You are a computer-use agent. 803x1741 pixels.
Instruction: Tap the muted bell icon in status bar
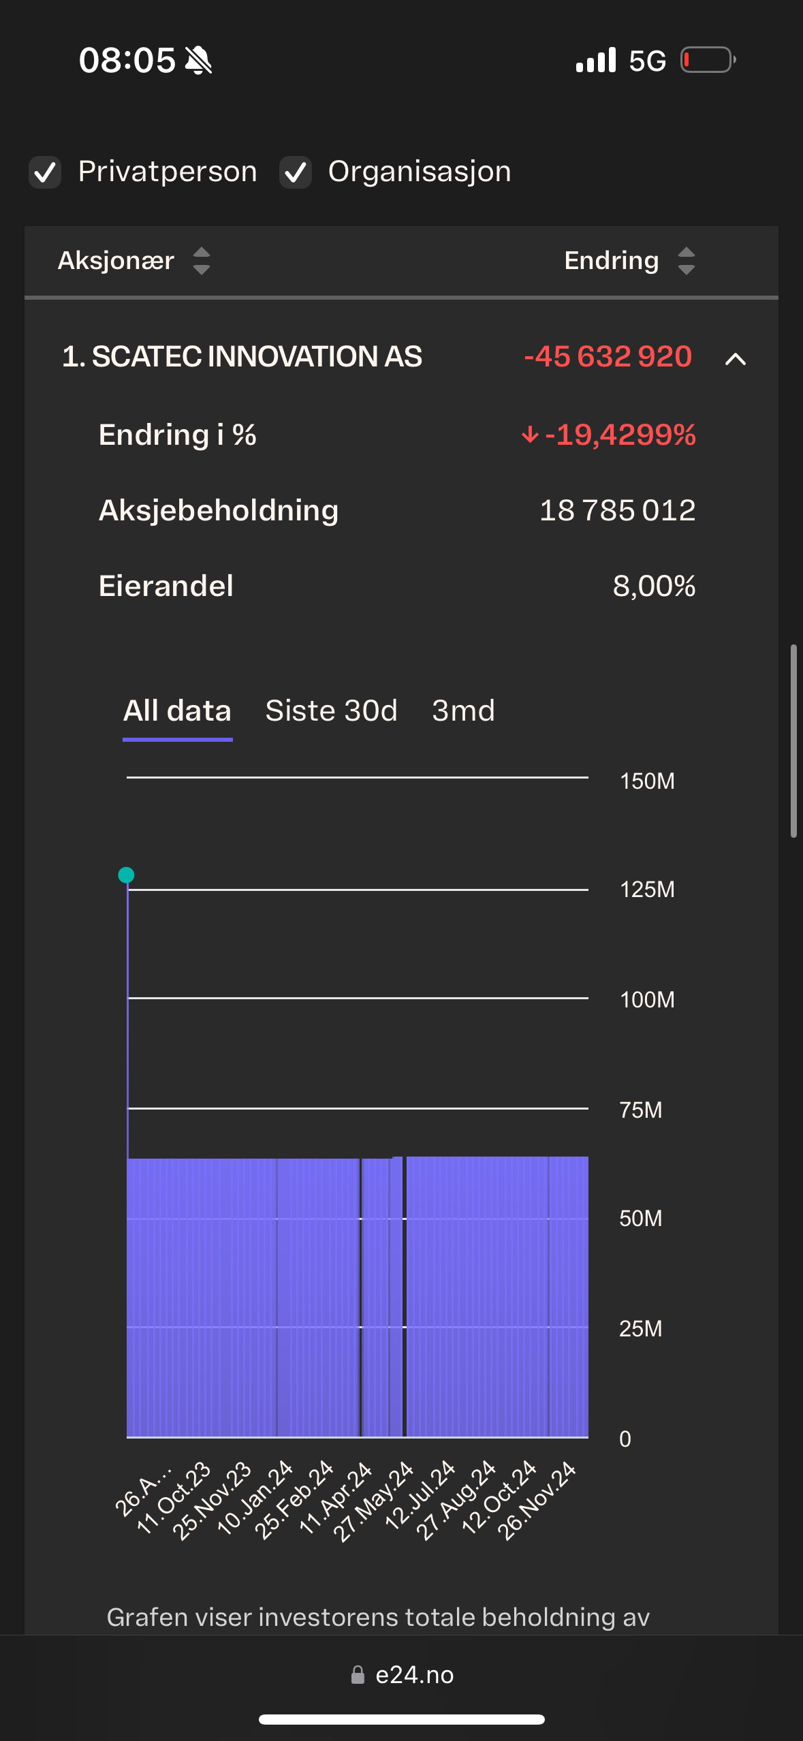198,60
